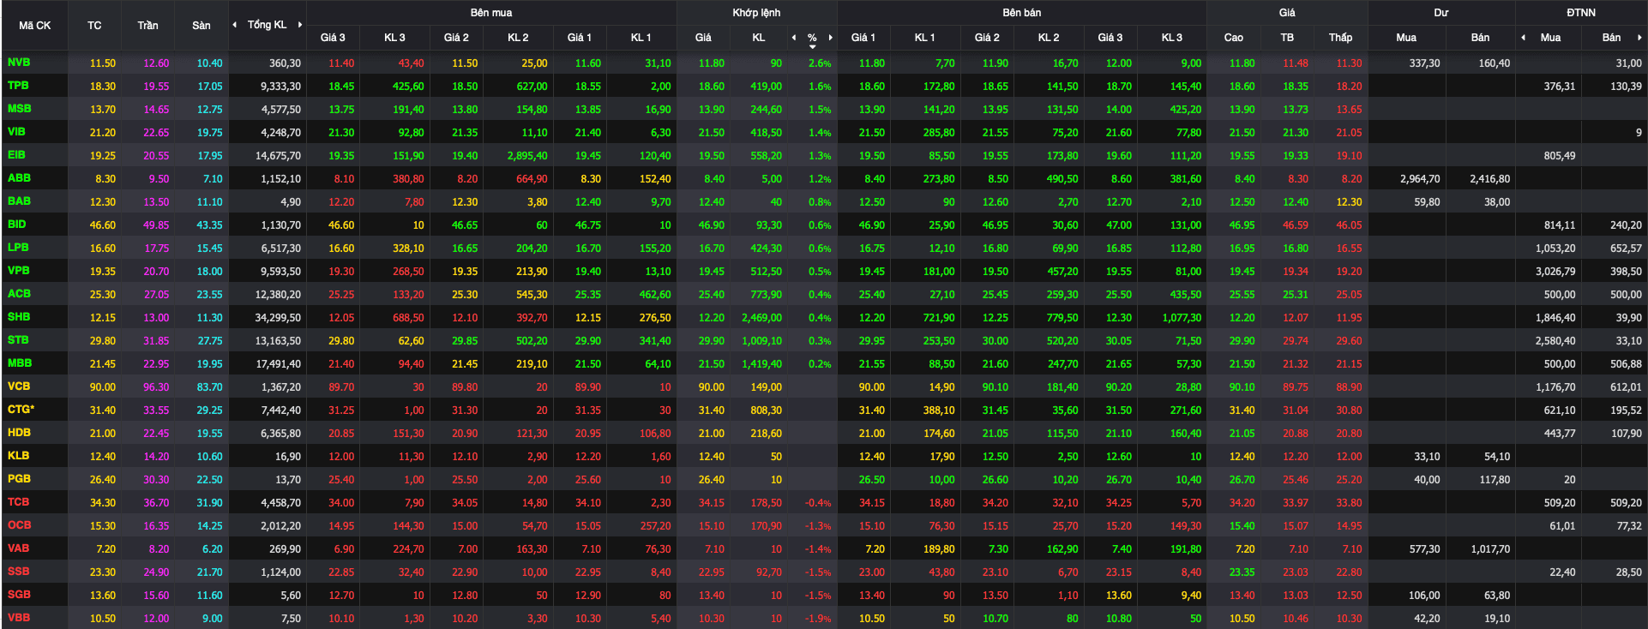1648x629 pixels.
Task: Select the MBB ticker symbol
Action: 19,363
